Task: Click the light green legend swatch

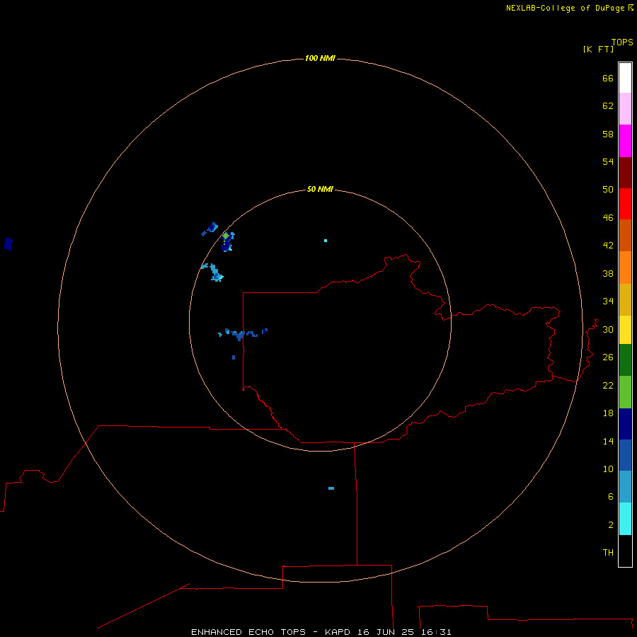Action: (x=625, y=392)
